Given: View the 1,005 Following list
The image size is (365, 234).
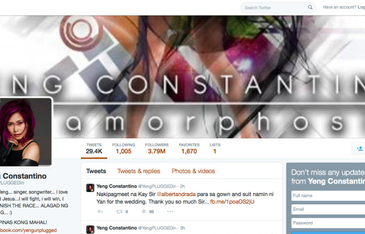Looking at the screenshot, I should click(124, 148).
